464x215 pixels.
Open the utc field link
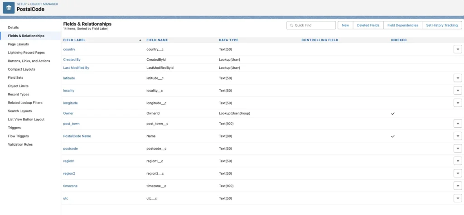click(66, 198)
